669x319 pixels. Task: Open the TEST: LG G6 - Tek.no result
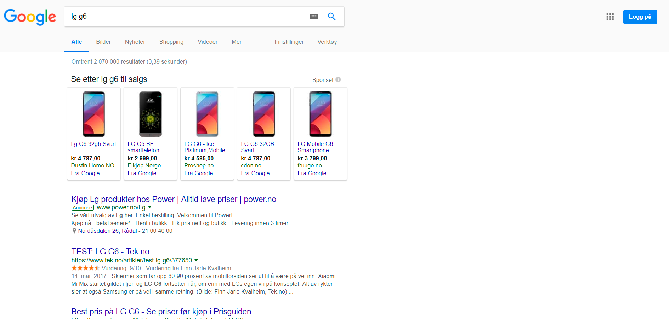point(110,252)
